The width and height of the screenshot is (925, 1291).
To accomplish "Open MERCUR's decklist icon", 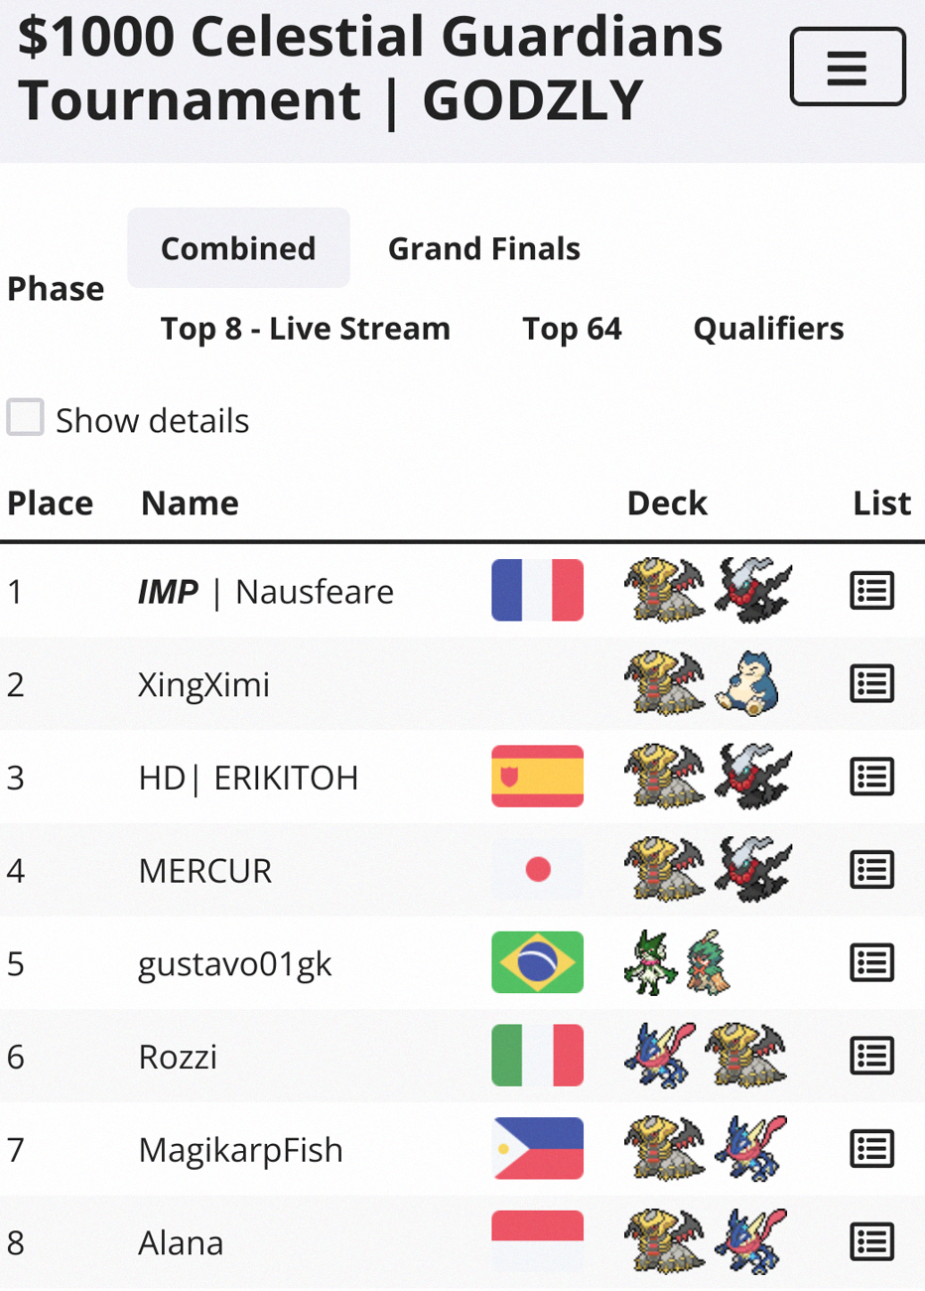I will click(x=871, y=870).
